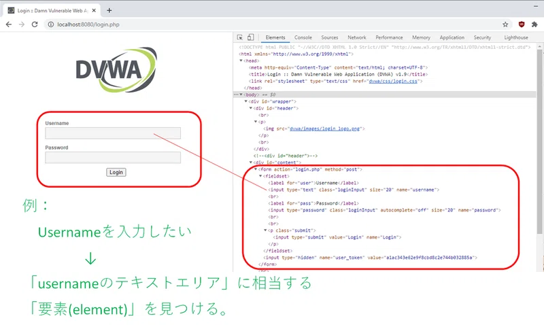The width and height of the screenshot is (544, 325).
Task: Select the label for="user" line
Action: coord(313,183)
